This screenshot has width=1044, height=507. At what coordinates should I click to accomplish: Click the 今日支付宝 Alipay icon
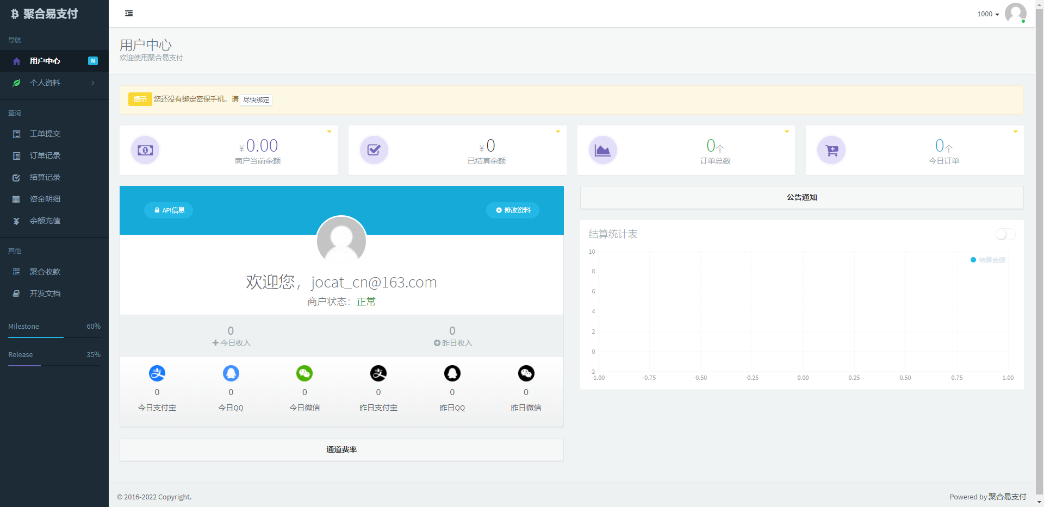click(x=157, y=373)
